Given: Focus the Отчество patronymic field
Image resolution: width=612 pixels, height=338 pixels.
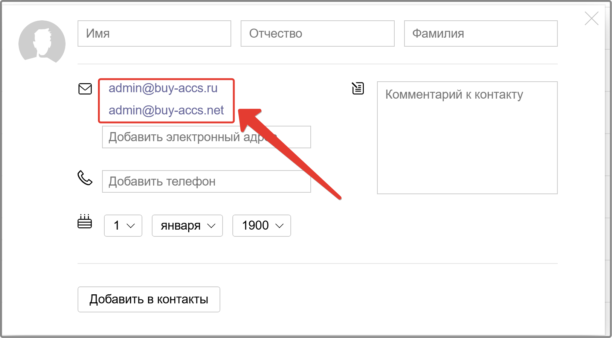Looking at the screenshot, I should [317, 33].
